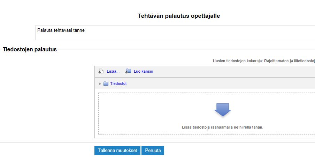Click the create folder icon
The image size is (315, 160).
click(128, 71)
